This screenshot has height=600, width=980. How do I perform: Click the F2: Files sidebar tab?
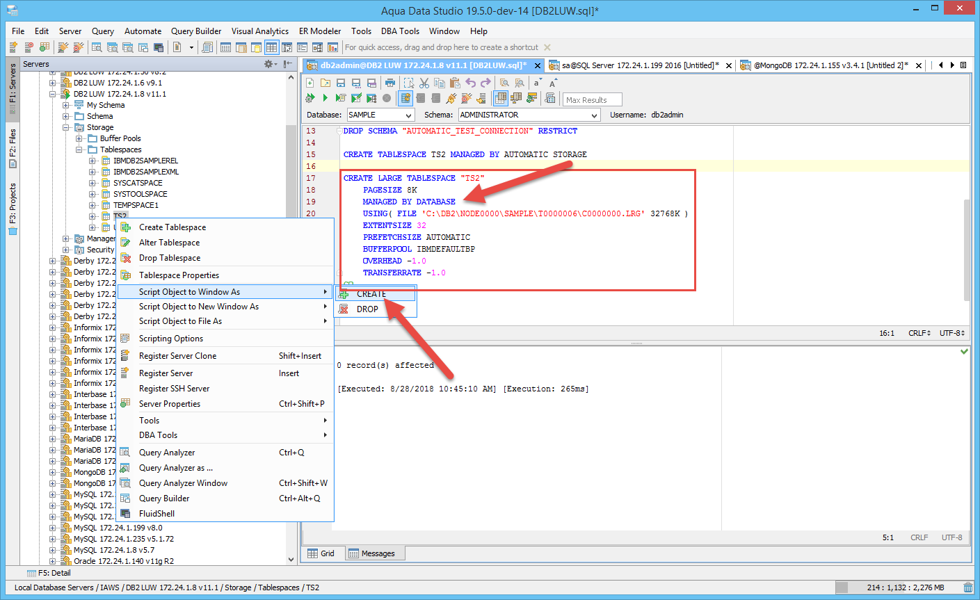[13, 148]
